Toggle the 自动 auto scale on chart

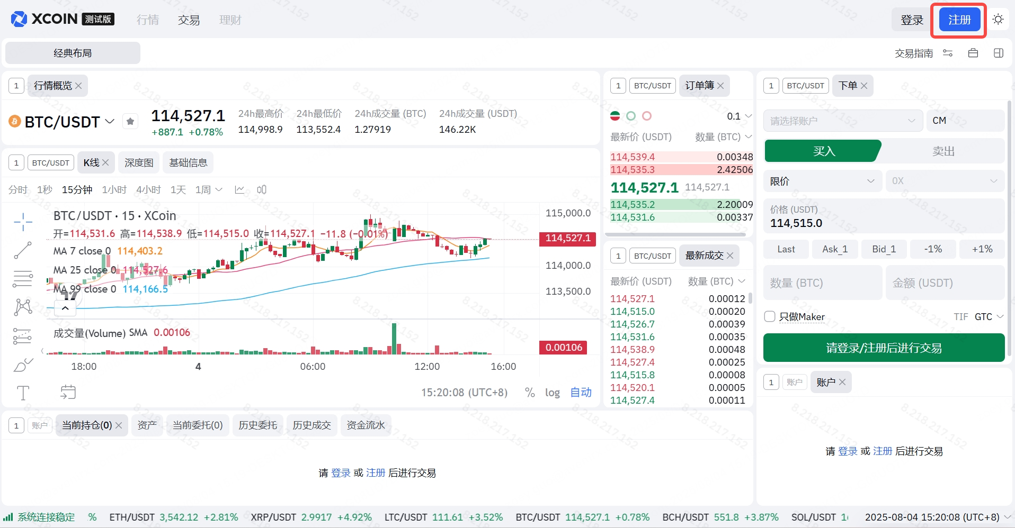[x=581, y=393]
